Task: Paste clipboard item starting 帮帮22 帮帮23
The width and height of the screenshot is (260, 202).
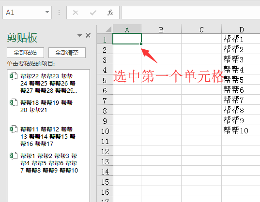Action: tap(48, 84)
